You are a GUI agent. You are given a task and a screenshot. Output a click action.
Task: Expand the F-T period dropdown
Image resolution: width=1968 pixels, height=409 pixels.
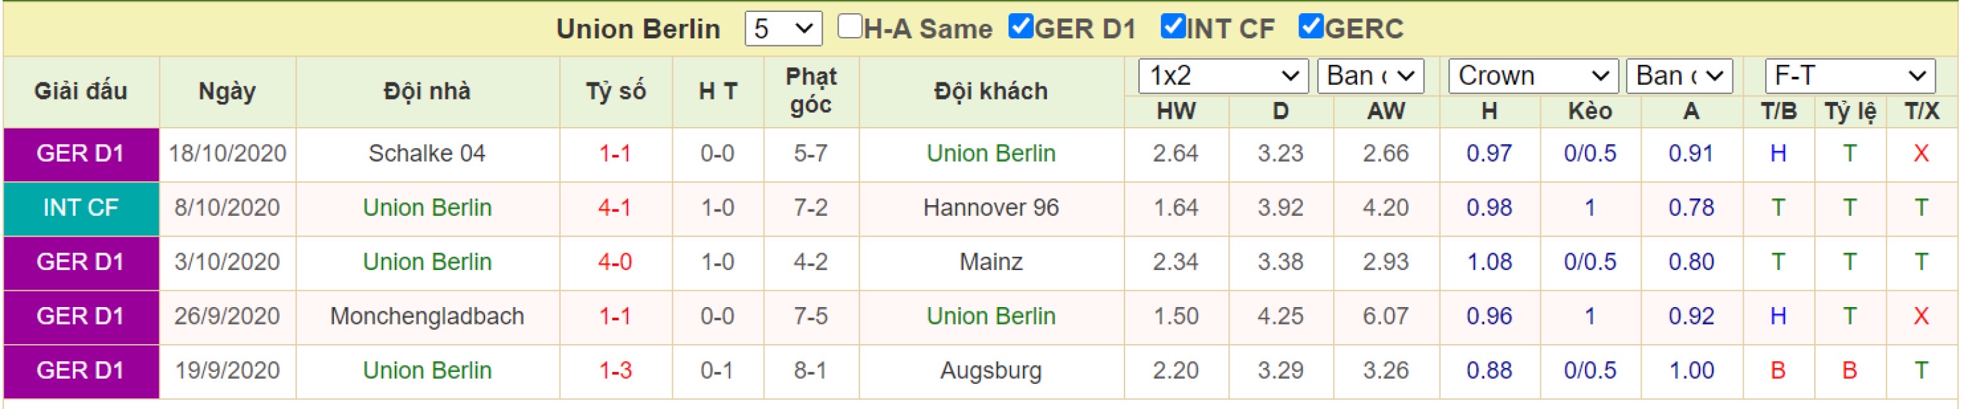1850,76
